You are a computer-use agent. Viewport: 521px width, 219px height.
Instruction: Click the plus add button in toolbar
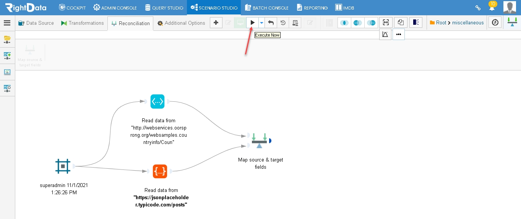pyautogui.click(x=216, y=23)
